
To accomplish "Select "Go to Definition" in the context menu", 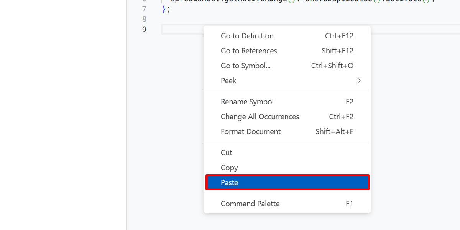I will (x=247, y=35).
